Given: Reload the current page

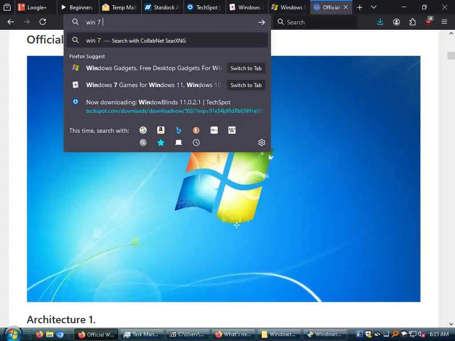Looking at the screenshot, I should (43, 22).
